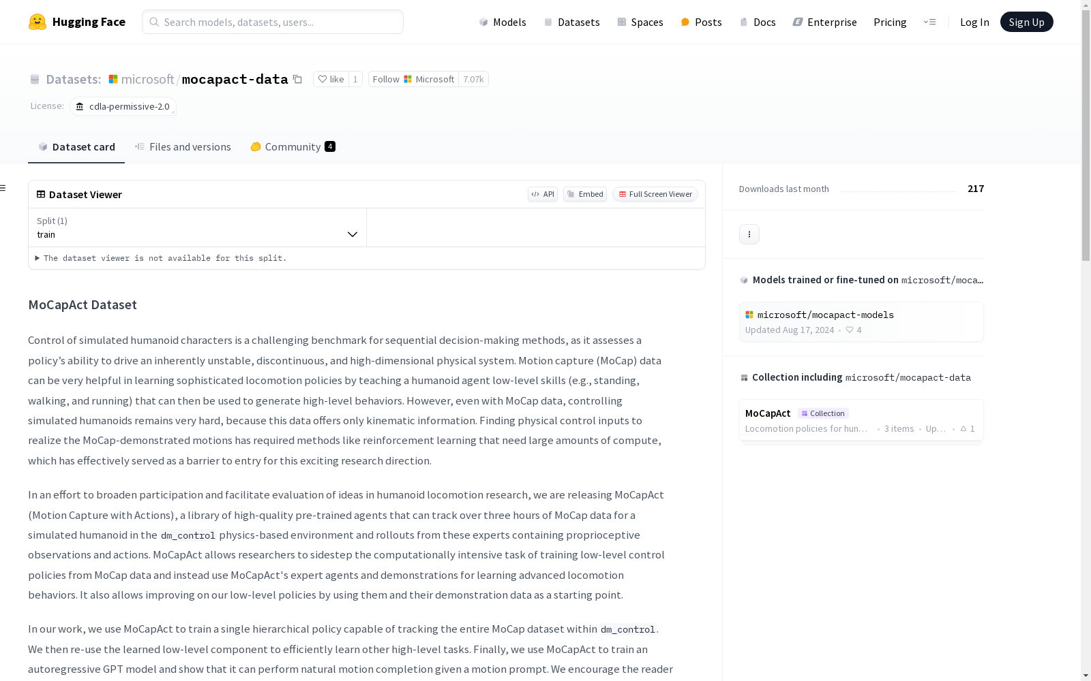Open Enterprise from the top navigation
Image resolution: width=1091 pixels, height=681 pixels.
pyautogui.click(x=824, y=22)
